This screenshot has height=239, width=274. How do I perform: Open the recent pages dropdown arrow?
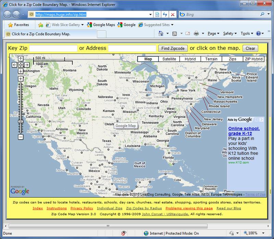tap(23, 14)
